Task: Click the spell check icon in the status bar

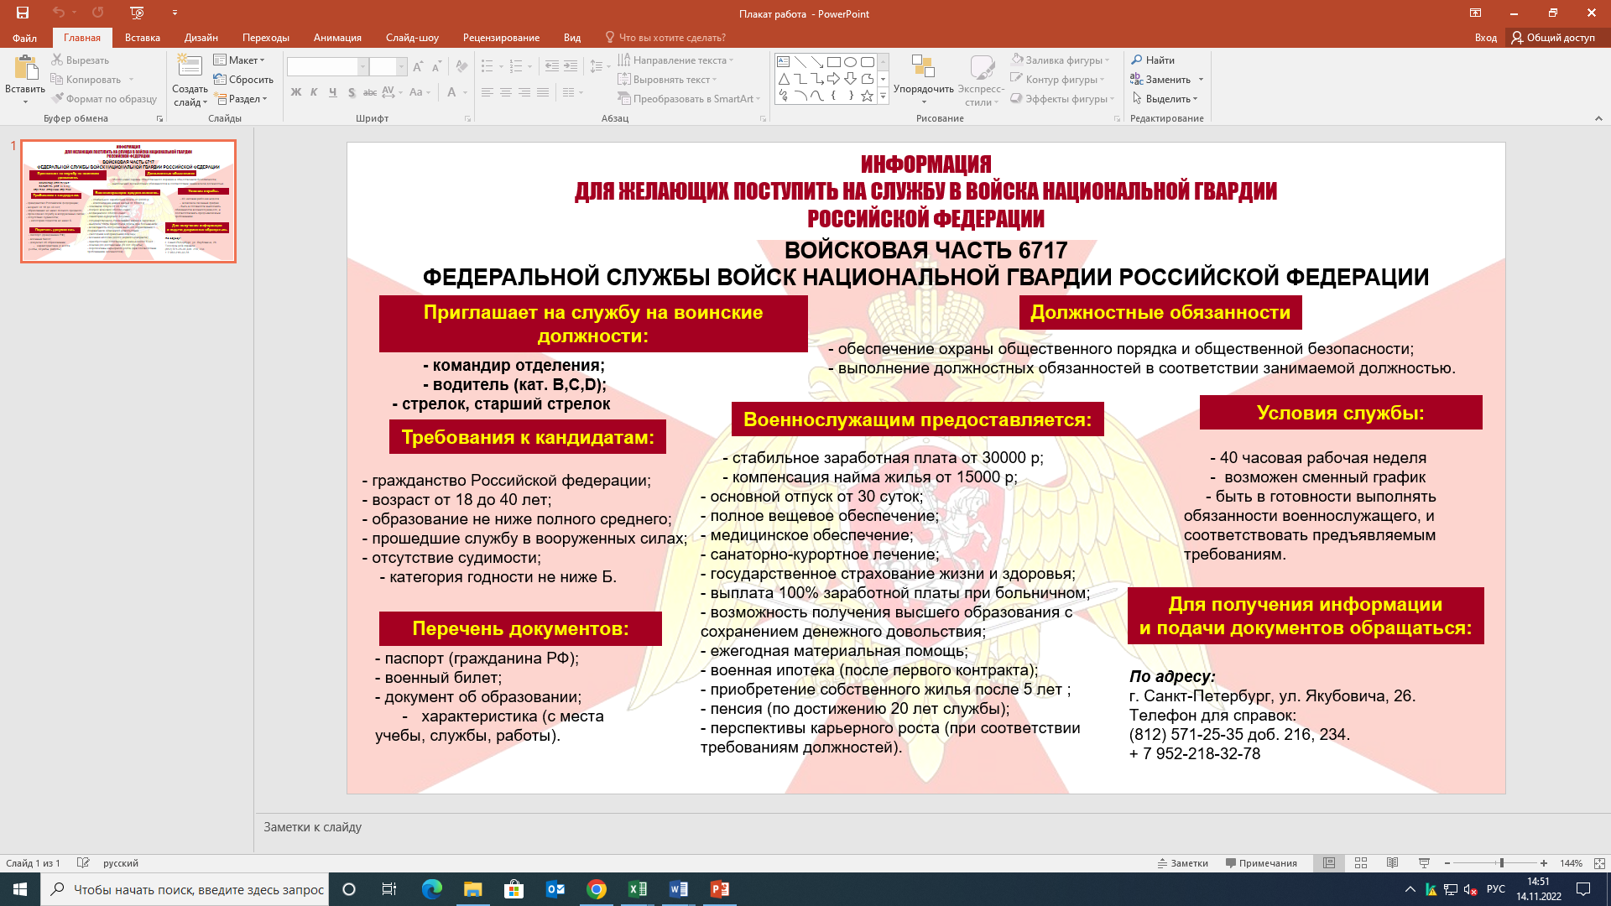Action: click(83, 862)
